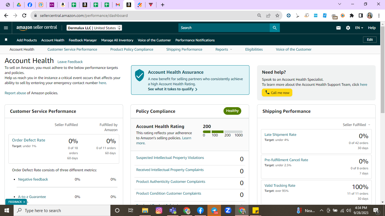Switch to the Google Drive browser tab
385x216 pixels.
point(19,5)
